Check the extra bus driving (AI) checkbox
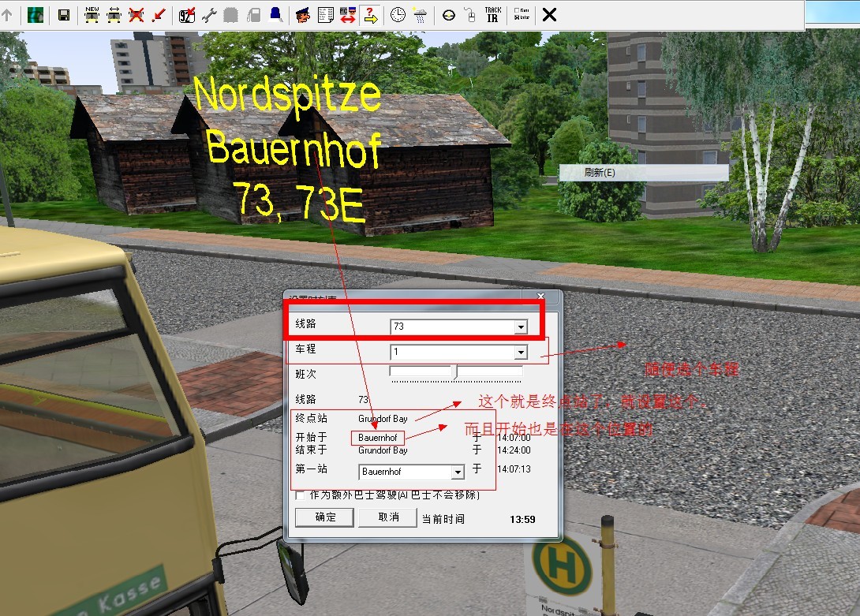 [301, 495]
